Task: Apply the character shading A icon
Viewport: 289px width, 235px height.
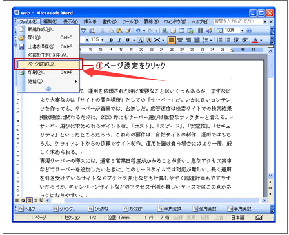Action: (149, 40)
